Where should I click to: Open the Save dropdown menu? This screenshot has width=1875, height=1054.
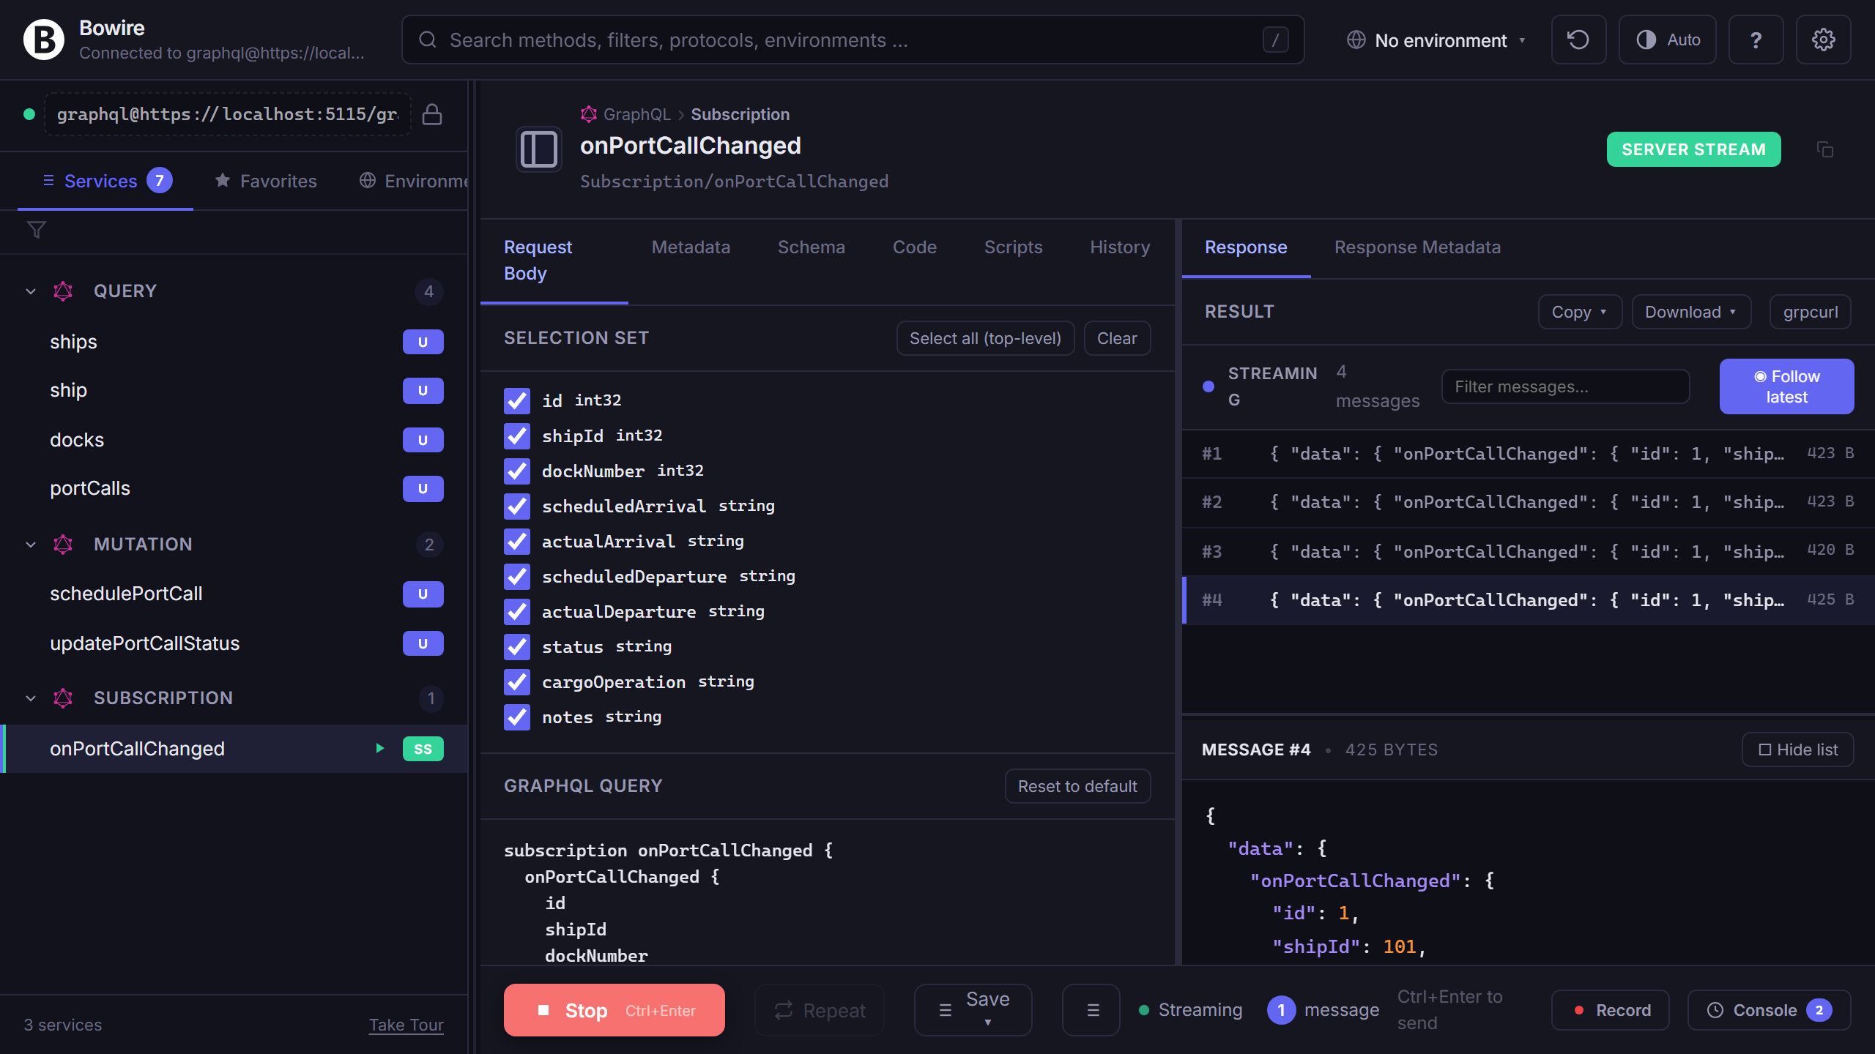973,1010
